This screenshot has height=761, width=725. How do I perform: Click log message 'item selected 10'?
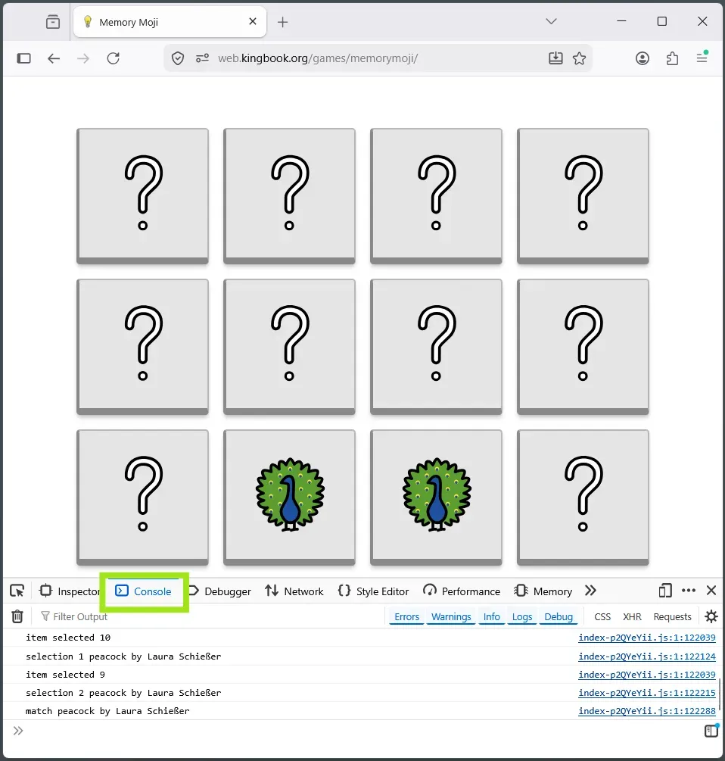pos(68,638)
